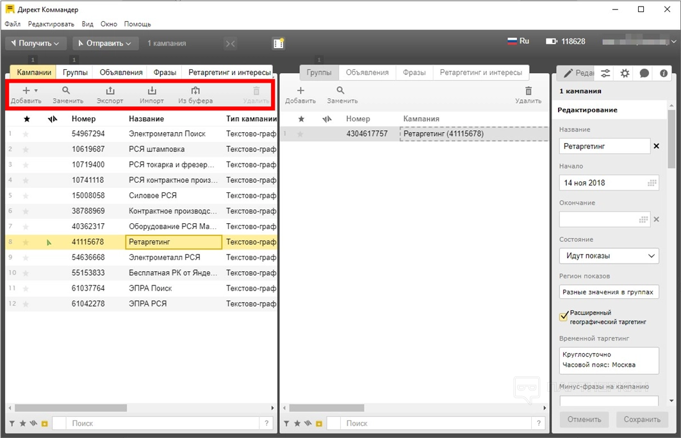This screenshot has width=681, height=438.
Task: Click the Из буфера paste icon
Action: point(195,91)
